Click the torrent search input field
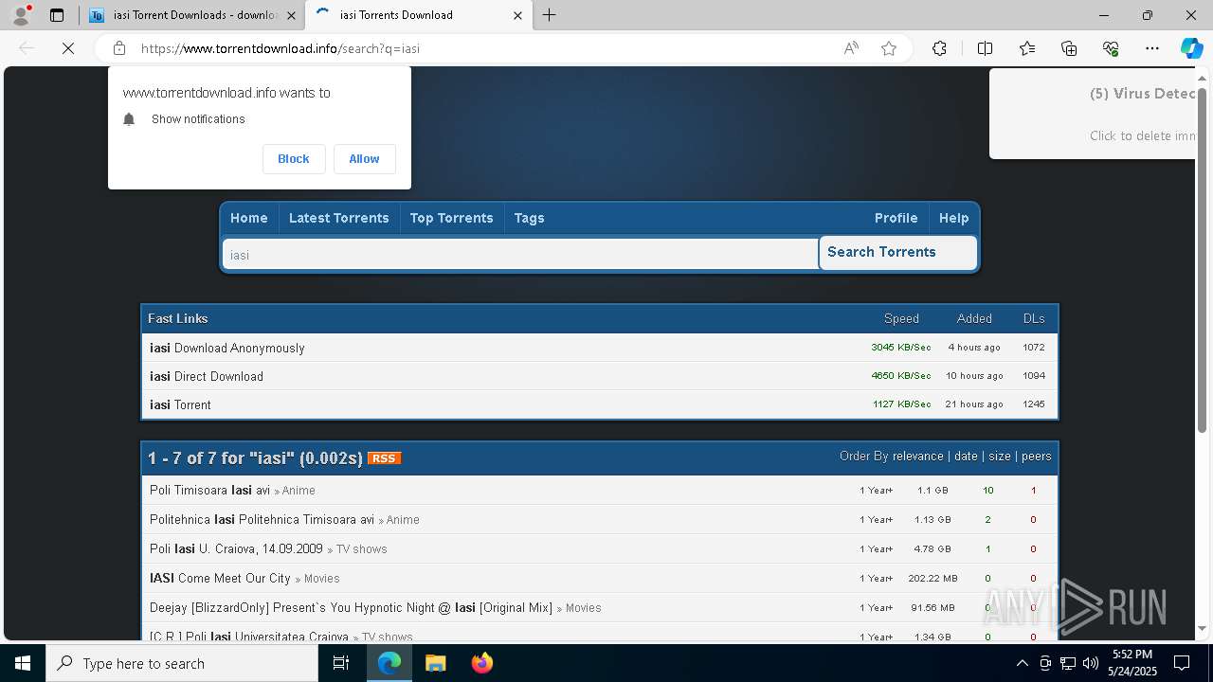Image resolution: width=1213 pixels, height=682 pixels. 520,255
